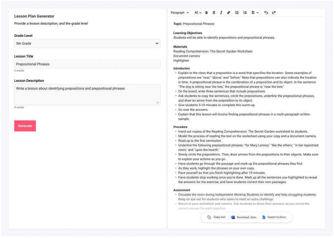Open the paragraph style dropdown

179,13
